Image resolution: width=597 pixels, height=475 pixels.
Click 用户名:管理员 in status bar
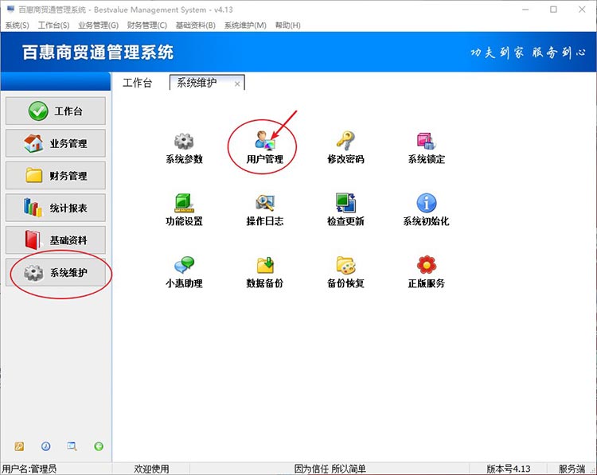click(x=29, y=469)
